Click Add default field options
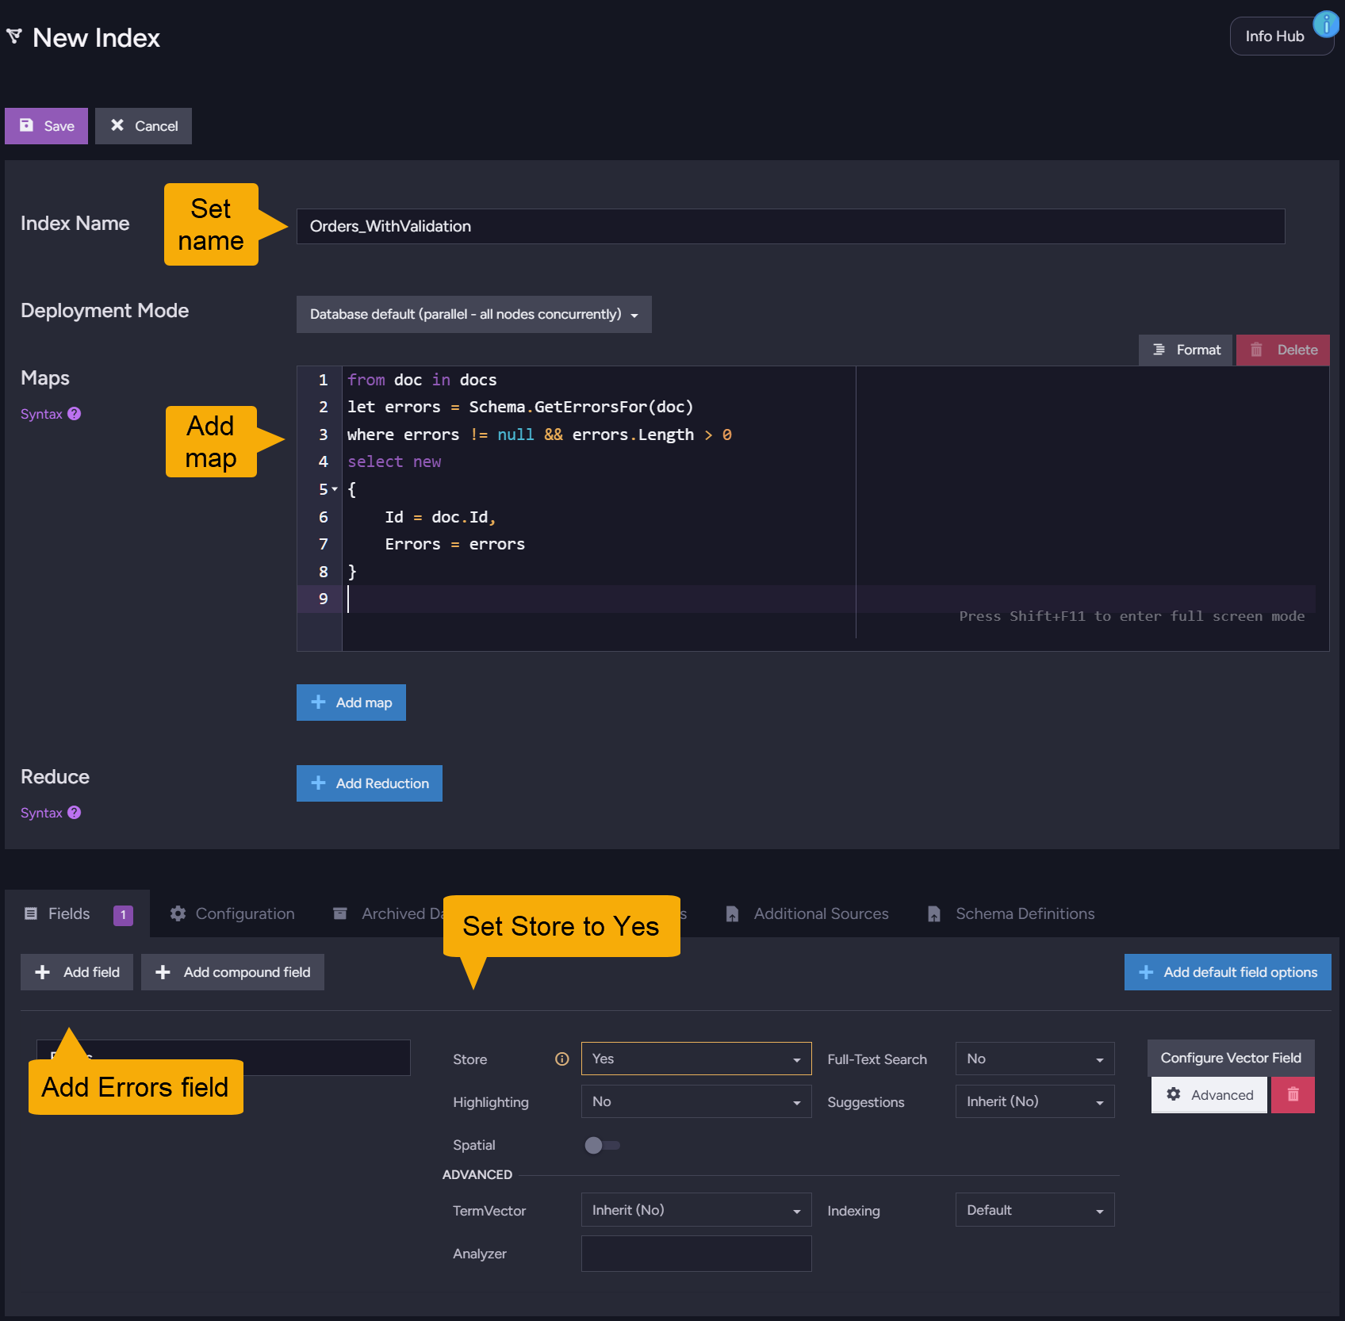The height and width of the screenshot is (1321, 1345). click(1227, 972)
